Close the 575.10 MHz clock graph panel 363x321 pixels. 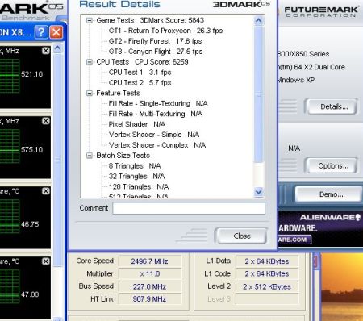46,121
